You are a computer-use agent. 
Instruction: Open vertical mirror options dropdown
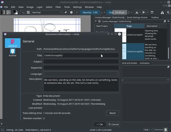[x=147, y=12]
